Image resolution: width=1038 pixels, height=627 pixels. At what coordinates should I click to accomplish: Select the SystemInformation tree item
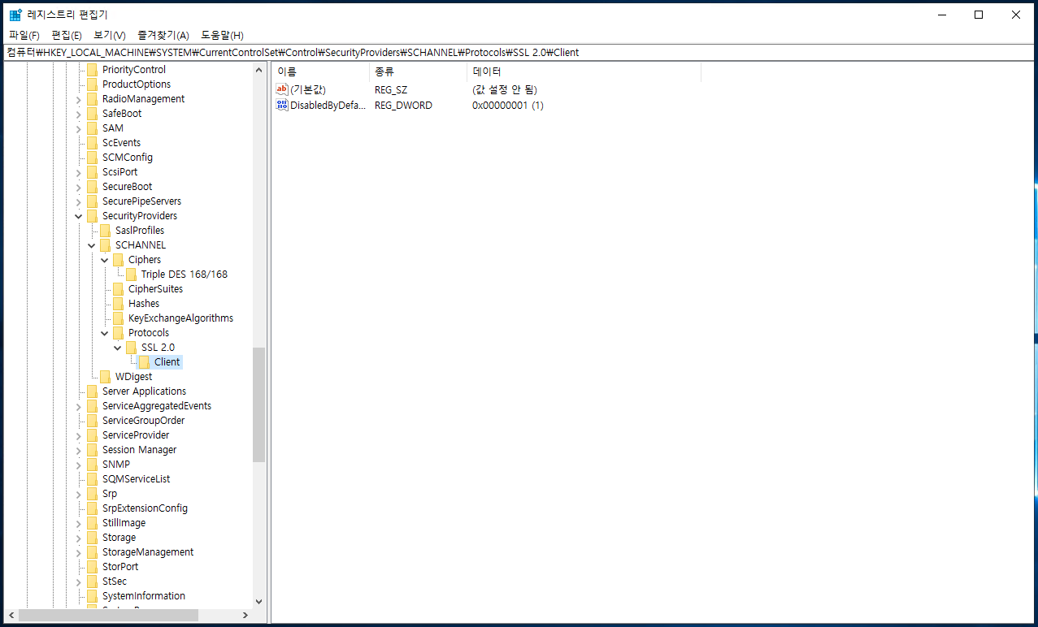point(143,596)
